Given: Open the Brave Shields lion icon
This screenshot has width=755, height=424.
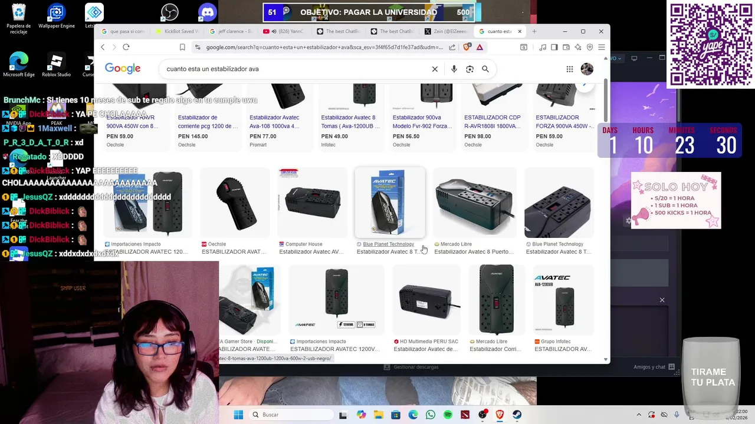Looking at the screenshot, I should 467,47.
